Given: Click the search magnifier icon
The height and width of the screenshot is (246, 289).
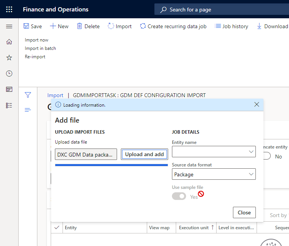Looking at the screenshot, I should click(163, 10).
